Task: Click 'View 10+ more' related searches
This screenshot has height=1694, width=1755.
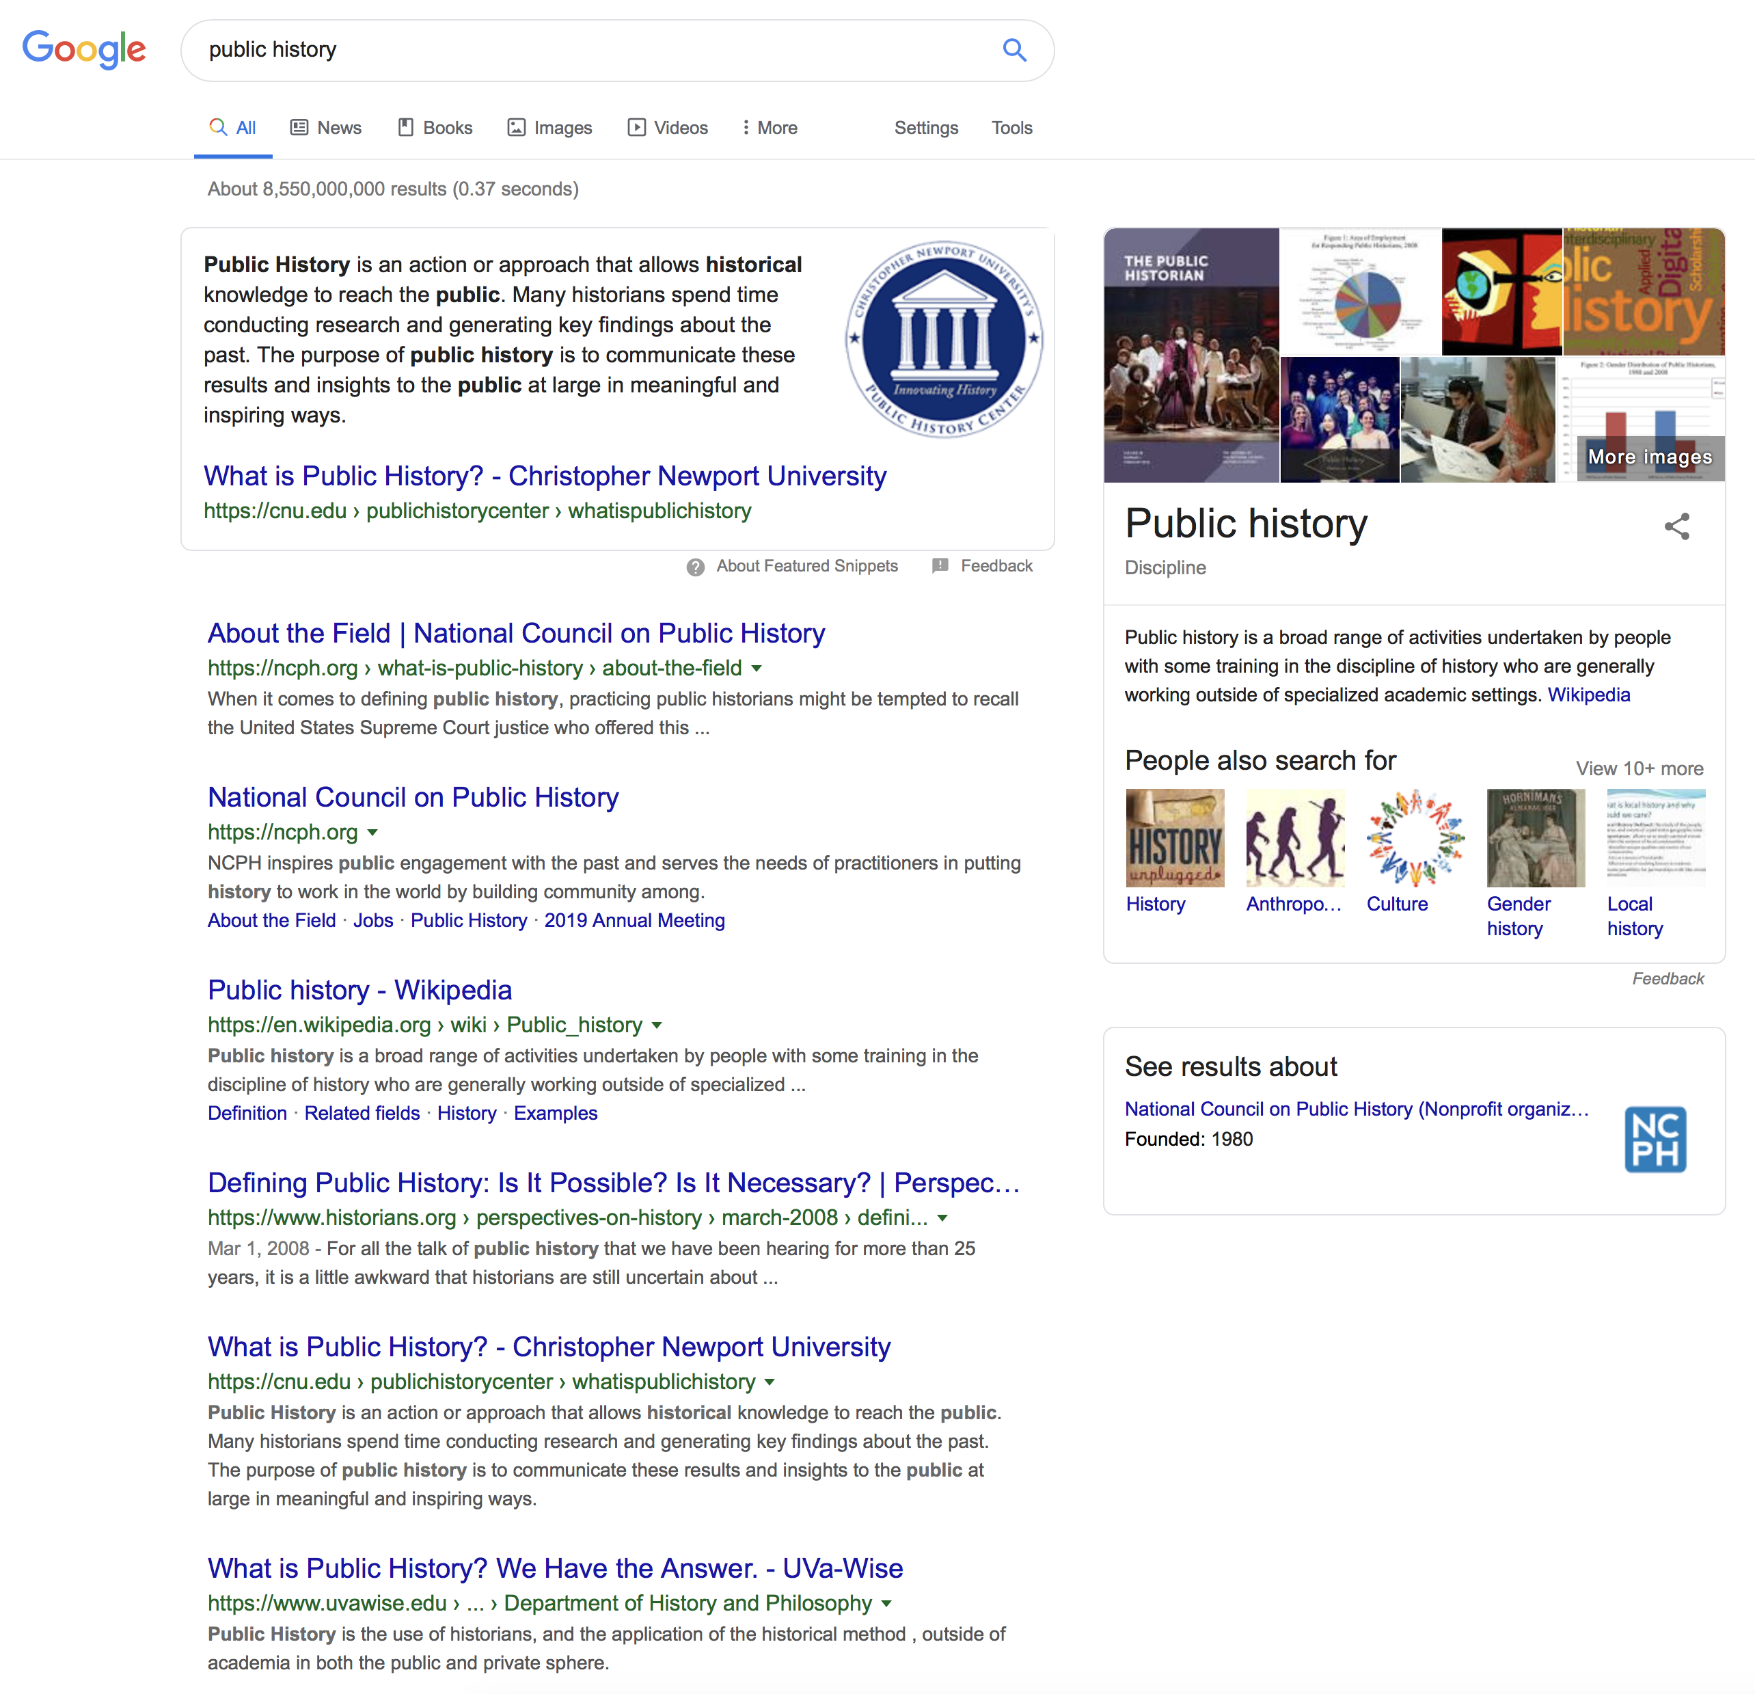Action: [1640, 768]
